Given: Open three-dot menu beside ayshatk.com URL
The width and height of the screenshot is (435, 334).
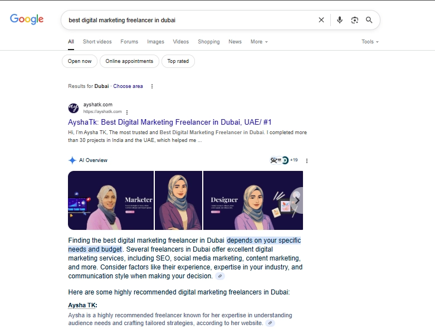Looking at the screenshot, I should coord(127,112).
